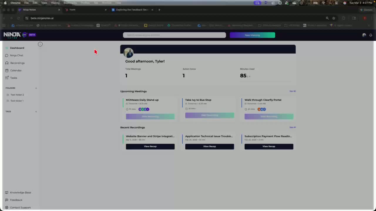Switch to the Ninja Notes browser tab
Image resolution: width=376 pixels, height=211 pixels.
(39, 10)
